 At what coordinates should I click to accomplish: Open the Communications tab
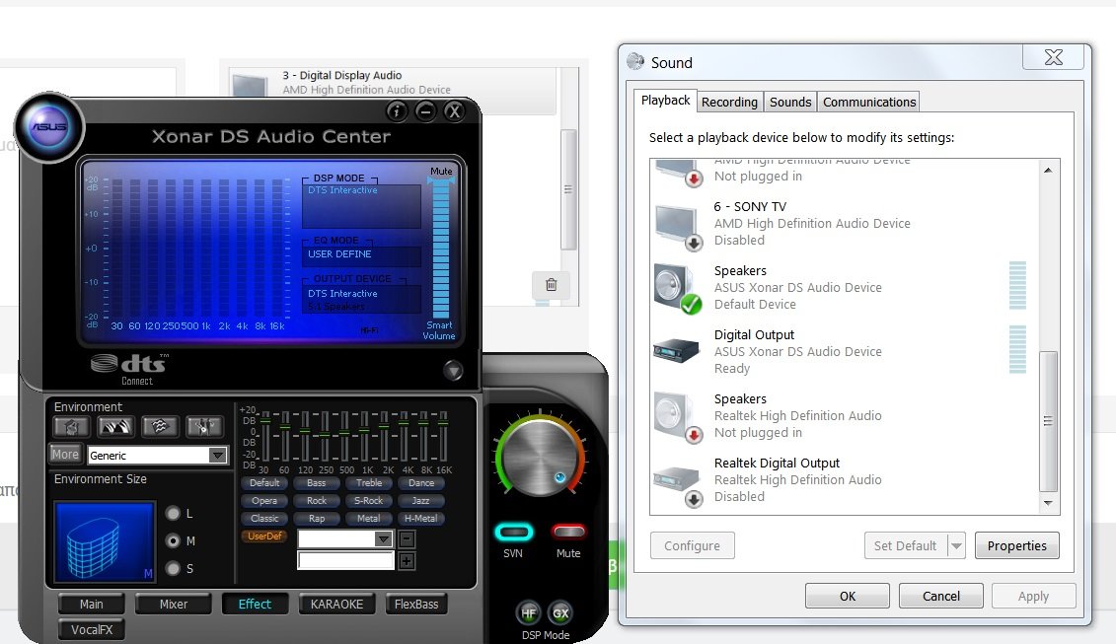click(x=869, y=102)
